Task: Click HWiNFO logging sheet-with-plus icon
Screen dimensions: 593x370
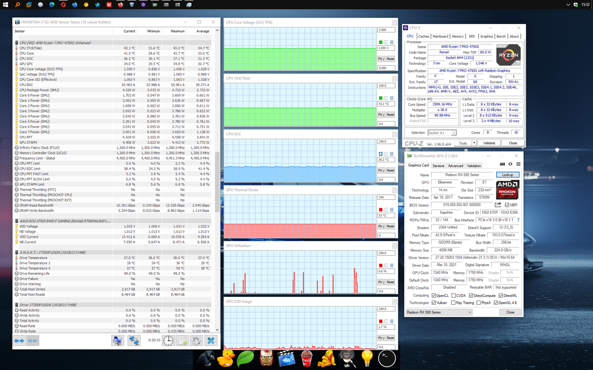Action: (x=183, y=340)
